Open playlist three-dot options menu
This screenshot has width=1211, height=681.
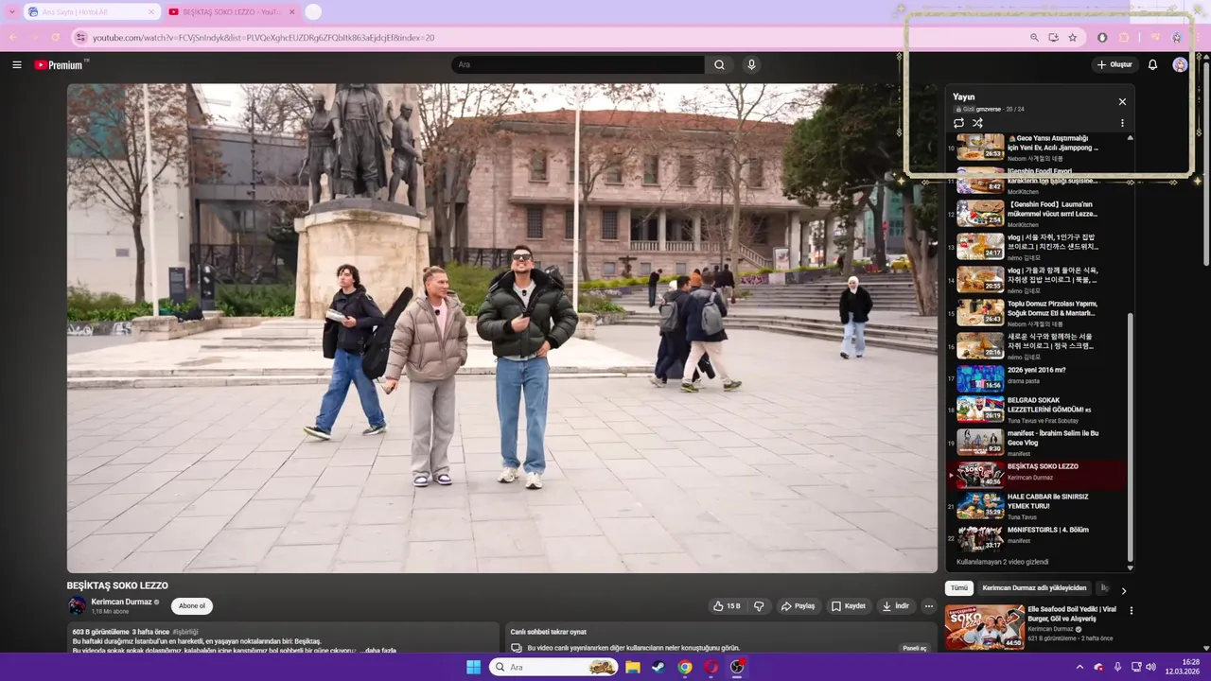click(x=1122, y=123)
